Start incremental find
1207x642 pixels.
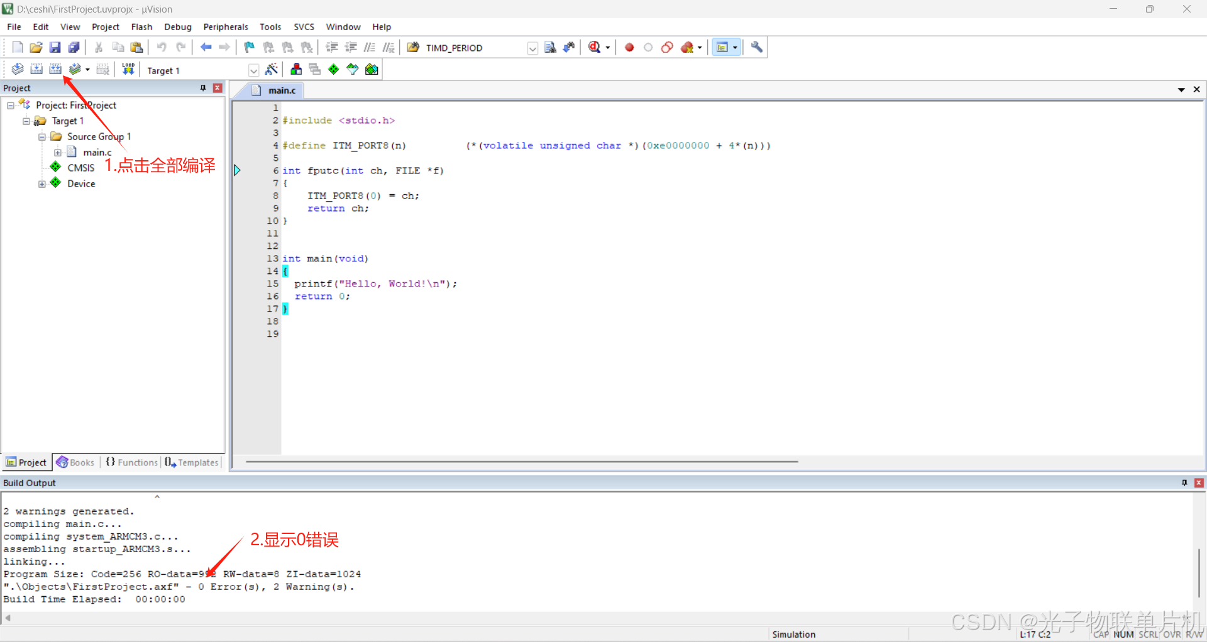tap(569, 47)
